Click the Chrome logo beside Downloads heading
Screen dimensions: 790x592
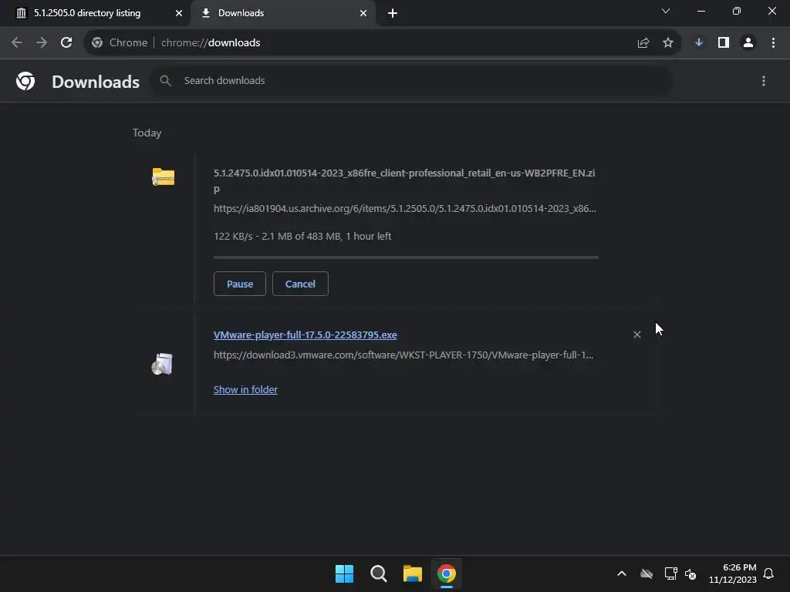(25, 81)
